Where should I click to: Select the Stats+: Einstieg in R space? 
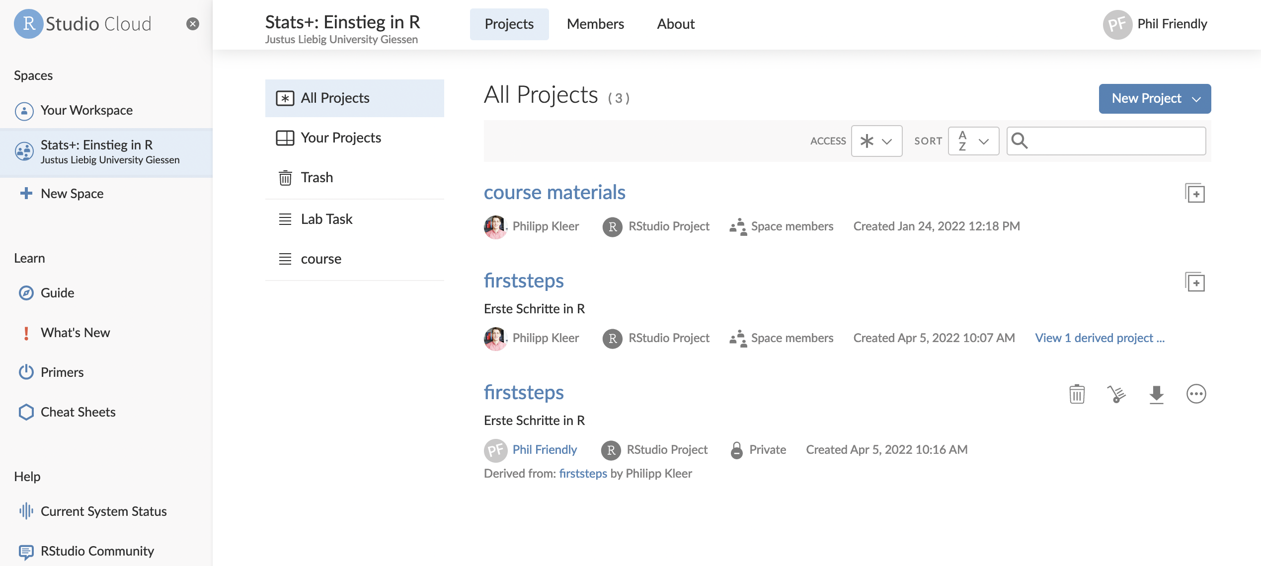tap(106, 152)
